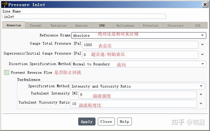Viewport: 210px width, 131px height.
Task: Expand turbulence Specification Method dropdown
Action: 137,86
